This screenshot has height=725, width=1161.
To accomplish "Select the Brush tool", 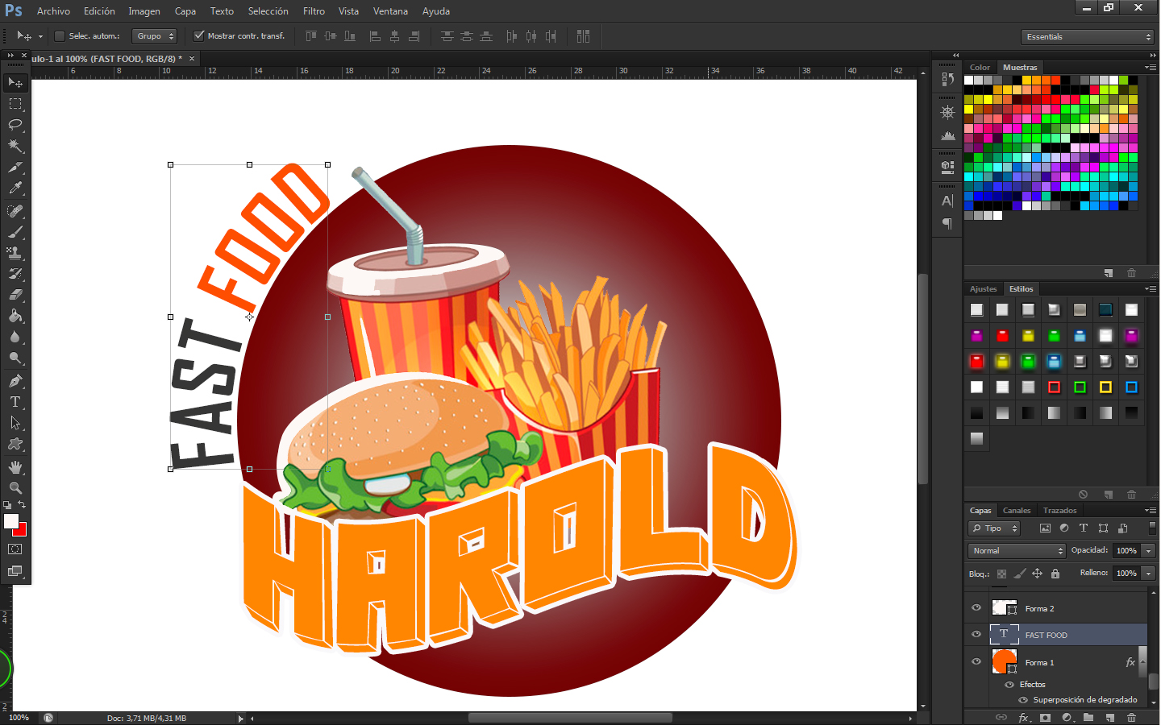I will coord(15,232).
